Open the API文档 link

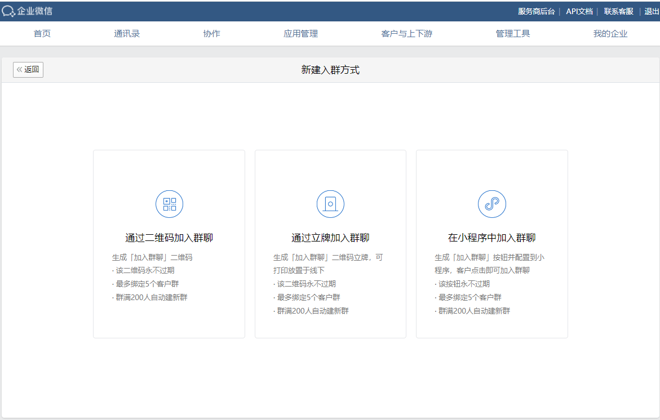pos(579,11)
